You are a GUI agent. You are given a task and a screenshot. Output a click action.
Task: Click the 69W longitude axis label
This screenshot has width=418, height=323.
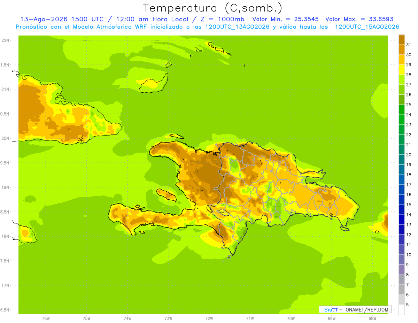pyautogui.click(x=332, y=318)
